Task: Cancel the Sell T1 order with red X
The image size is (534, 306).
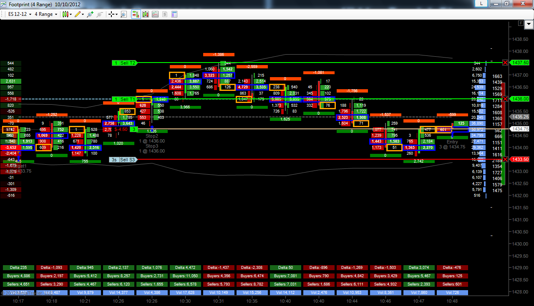Action: (505, 99)
